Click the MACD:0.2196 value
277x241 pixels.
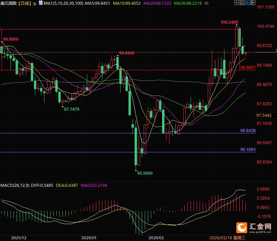[94, 185]
